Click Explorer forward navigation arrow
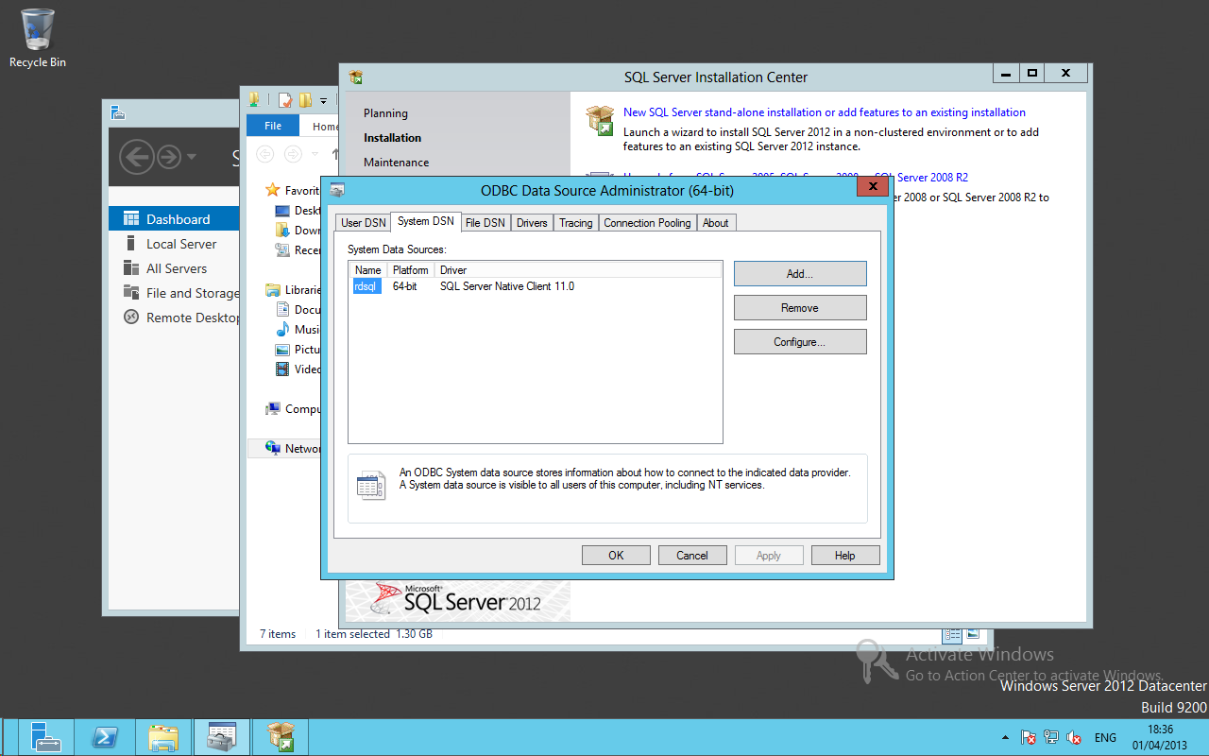 click(294, 154)
